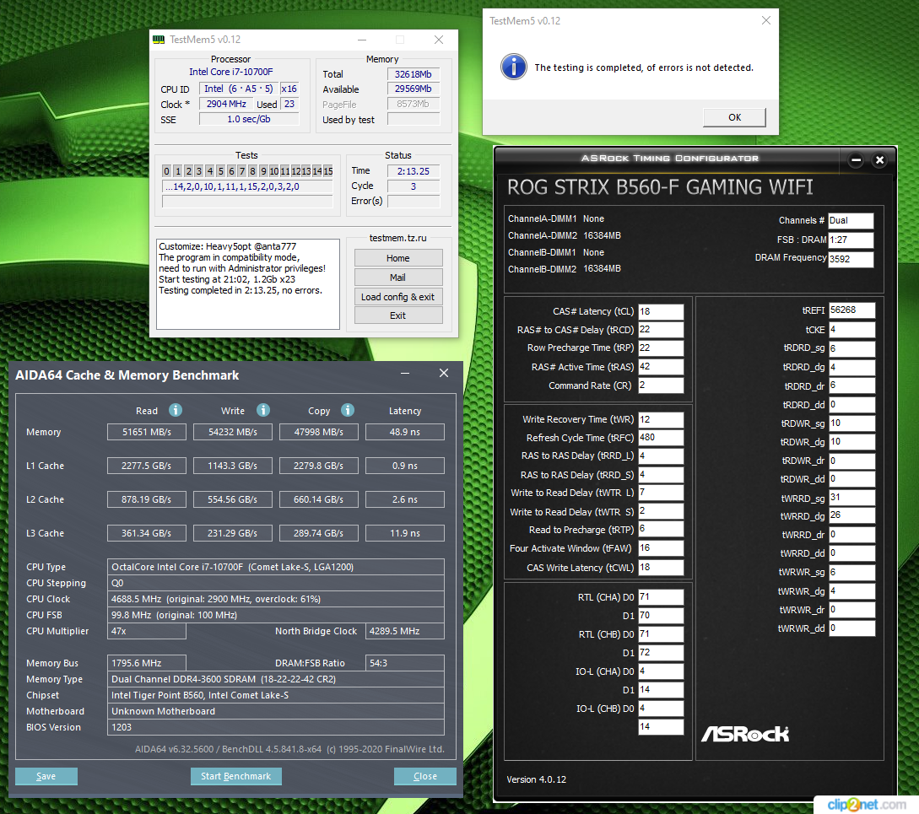Image resolution: width=919 pixels, height=814 pixels.
Task: Click the tREFI value field
Action: tap(851, 310)
